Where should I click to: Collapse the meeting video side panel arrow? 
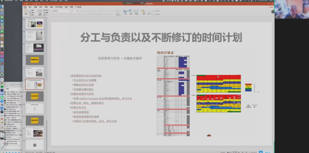273,12
